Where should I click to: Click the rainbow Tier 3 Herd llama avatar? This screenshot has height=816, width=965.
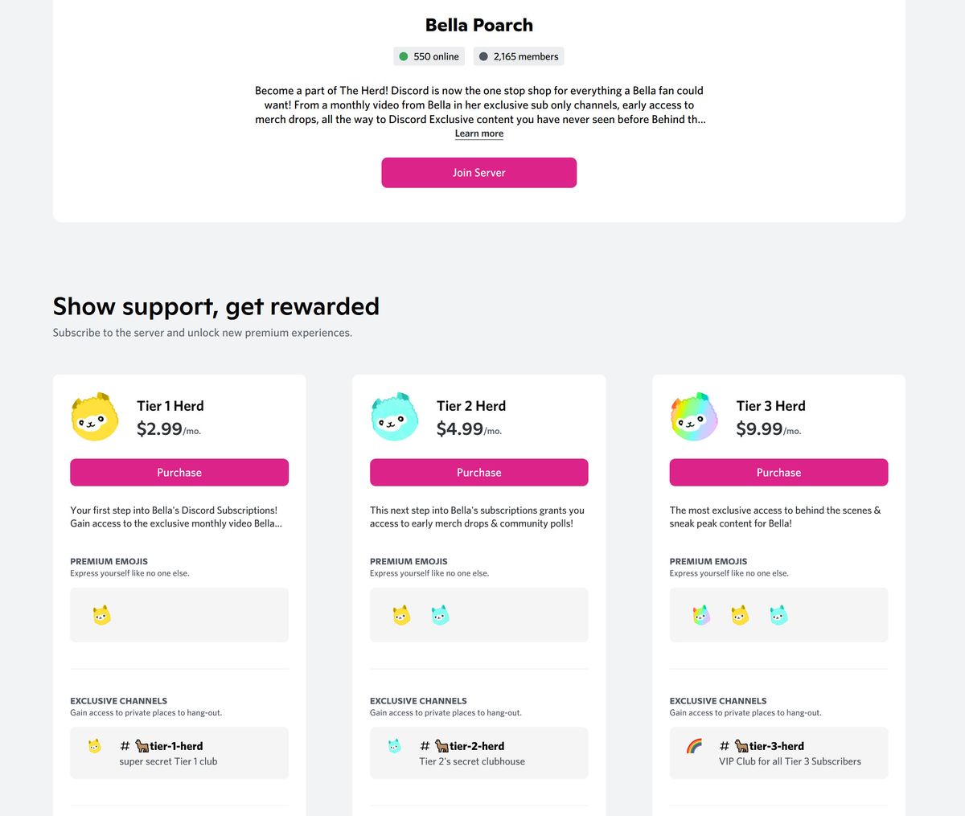(693, 416)
